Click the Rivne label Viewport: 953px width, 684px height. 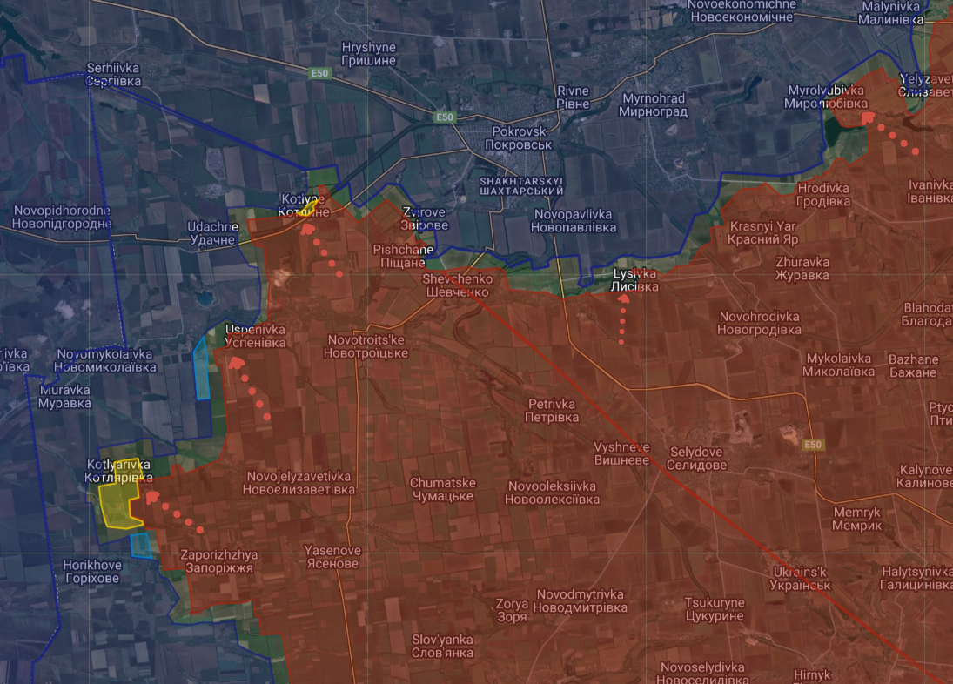coord(574,97)
